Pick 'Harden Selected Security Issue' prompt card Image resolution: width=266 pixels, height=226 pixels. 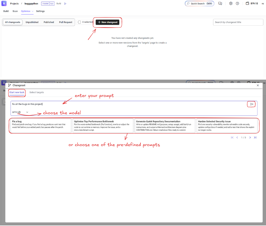226,125
